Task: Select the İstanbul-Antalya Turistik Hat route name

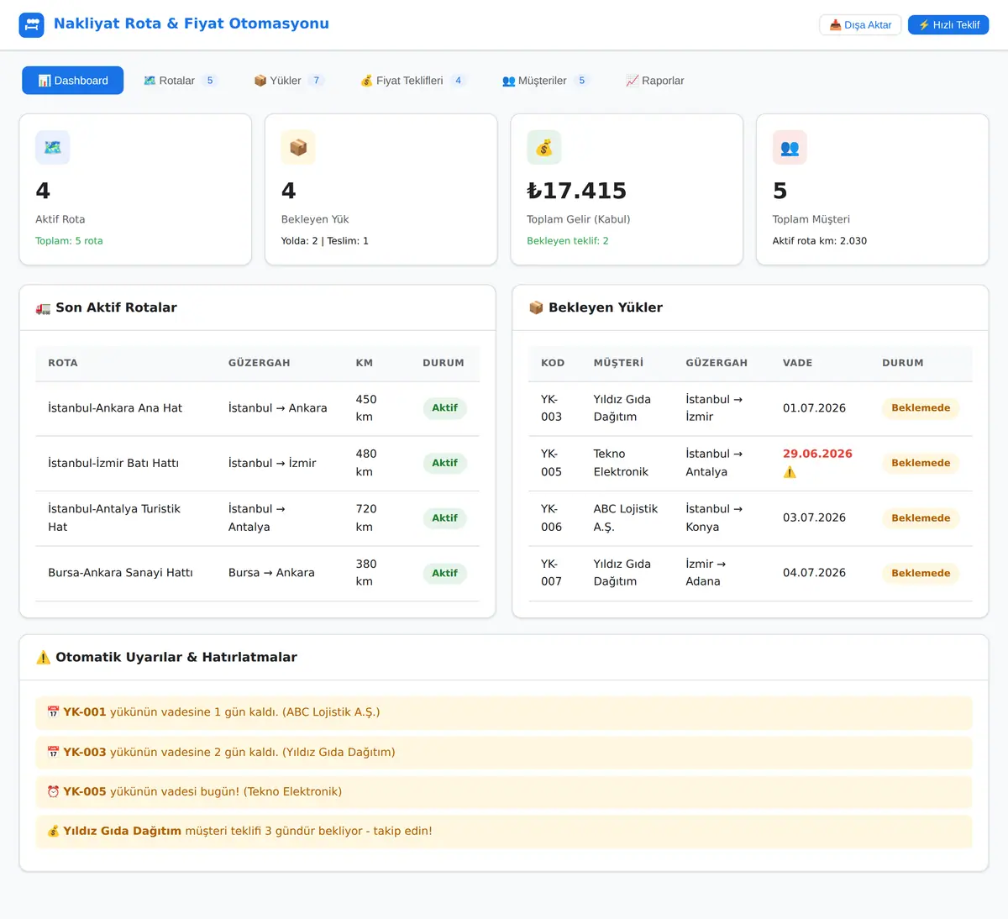Action: [114, 518]
